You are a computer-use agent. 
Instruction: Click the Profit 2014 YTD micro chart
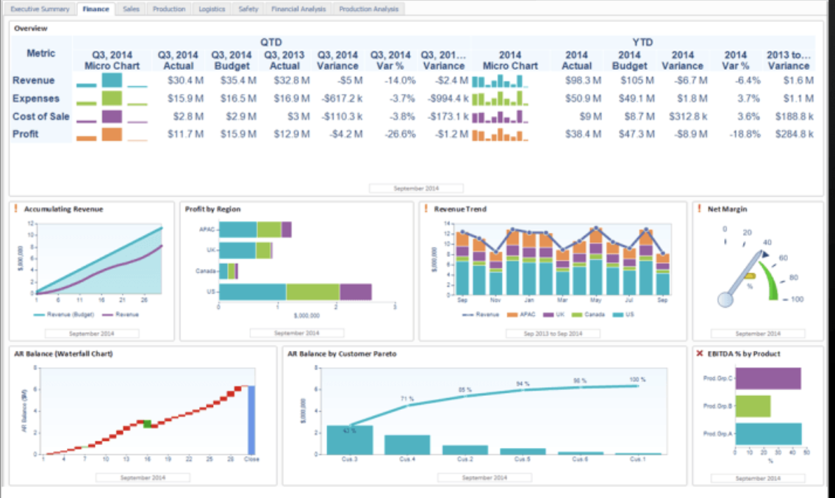500,134
